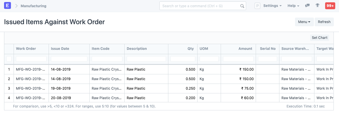Open the 99+ notifications badge
Image resolution: width=339 pixels, height=115 pixels.
coord(330,6)
